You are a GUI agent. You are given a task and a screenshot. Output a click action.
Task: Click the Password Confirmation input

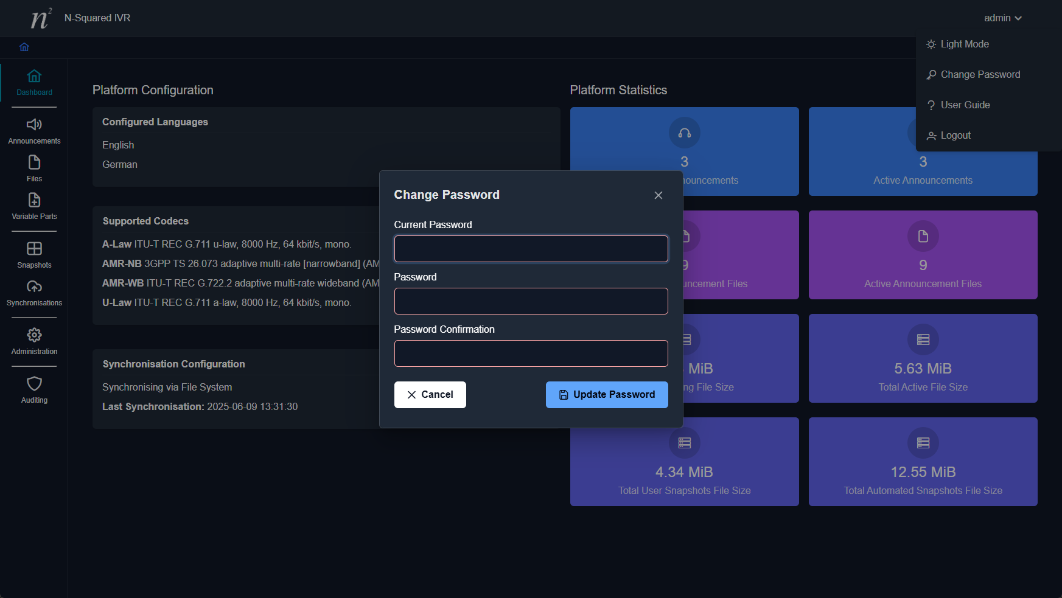click(531, 353)
